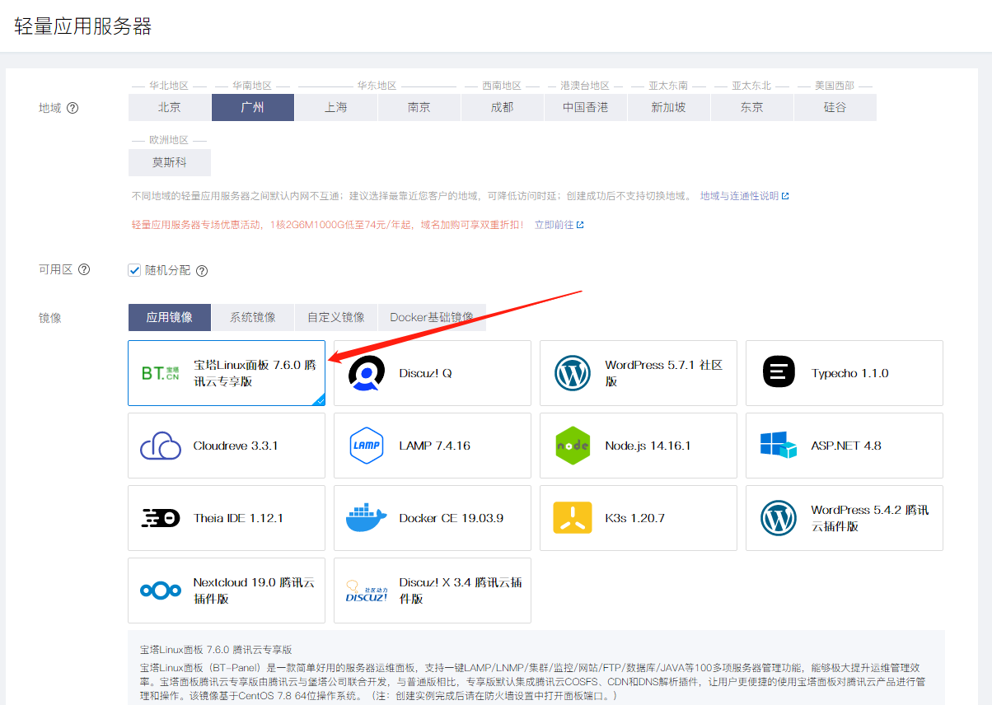Screen dimensions: 992x705
Task: Choose 宝塔Linux面板 7.6.0 腾讯云专享版 image
Action: [x=227, y=373]
